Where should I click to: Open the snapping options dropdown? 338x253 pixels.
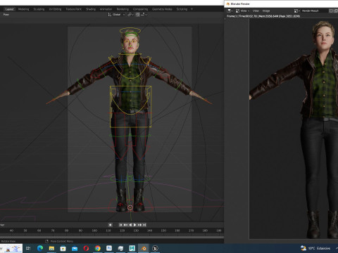pos(144,15)
